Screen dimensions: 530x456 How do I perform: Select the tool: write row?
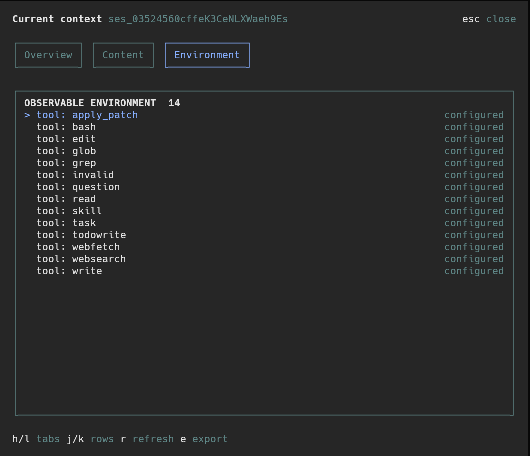pos(264,271)
